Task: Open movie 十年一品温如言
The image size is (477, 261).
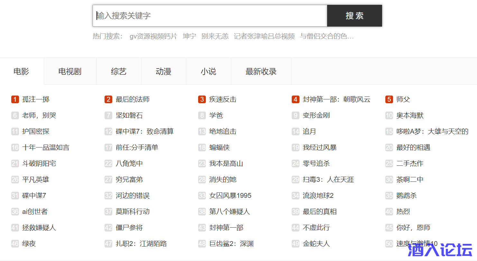Action: pyautogui.click(x=46, y=147)
